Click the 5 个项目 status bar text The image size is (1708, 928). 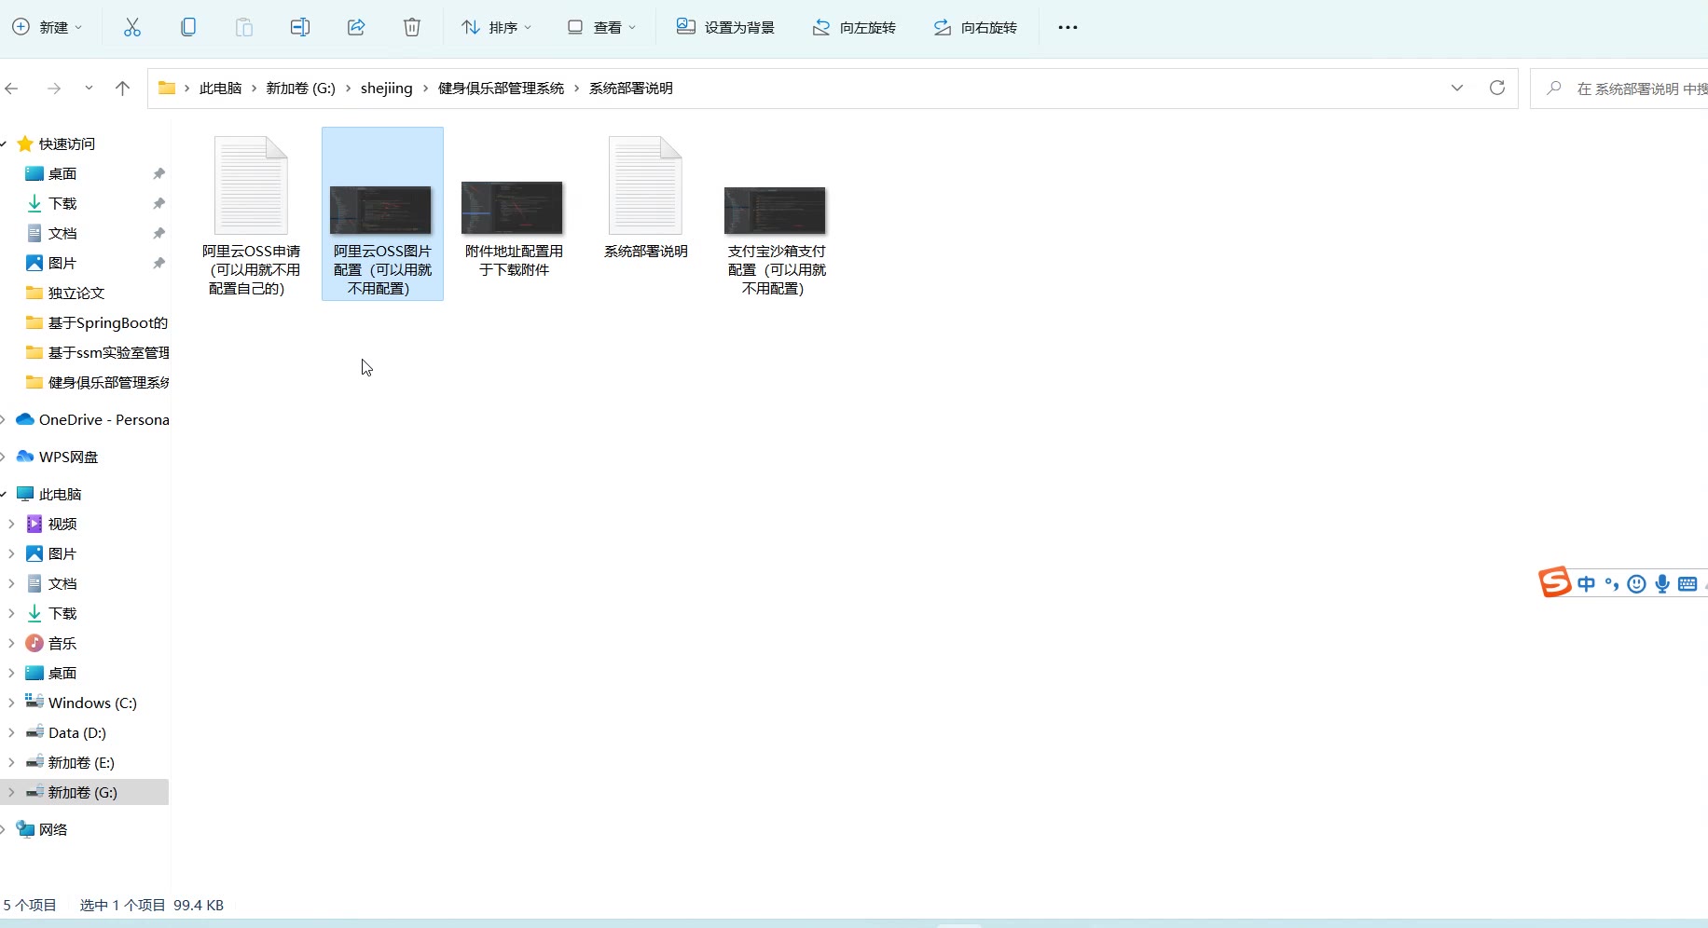pos(30,906)
